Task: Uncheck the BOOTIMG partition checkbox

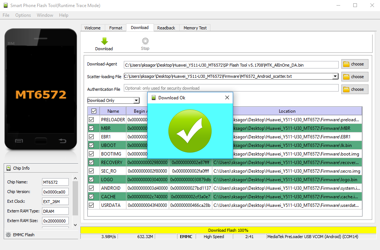Action: pyautogui.click(x=91, y=154)
